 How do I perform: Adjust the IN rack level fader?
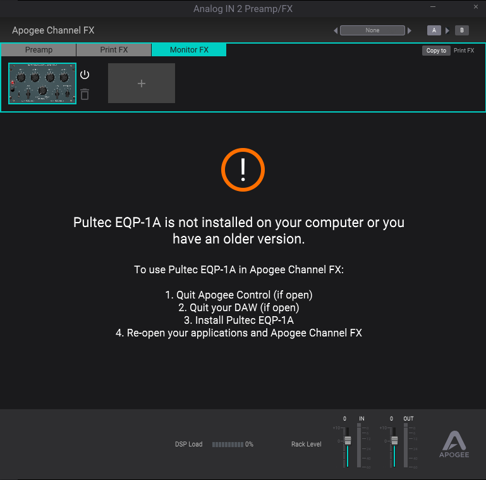(348, 441)
